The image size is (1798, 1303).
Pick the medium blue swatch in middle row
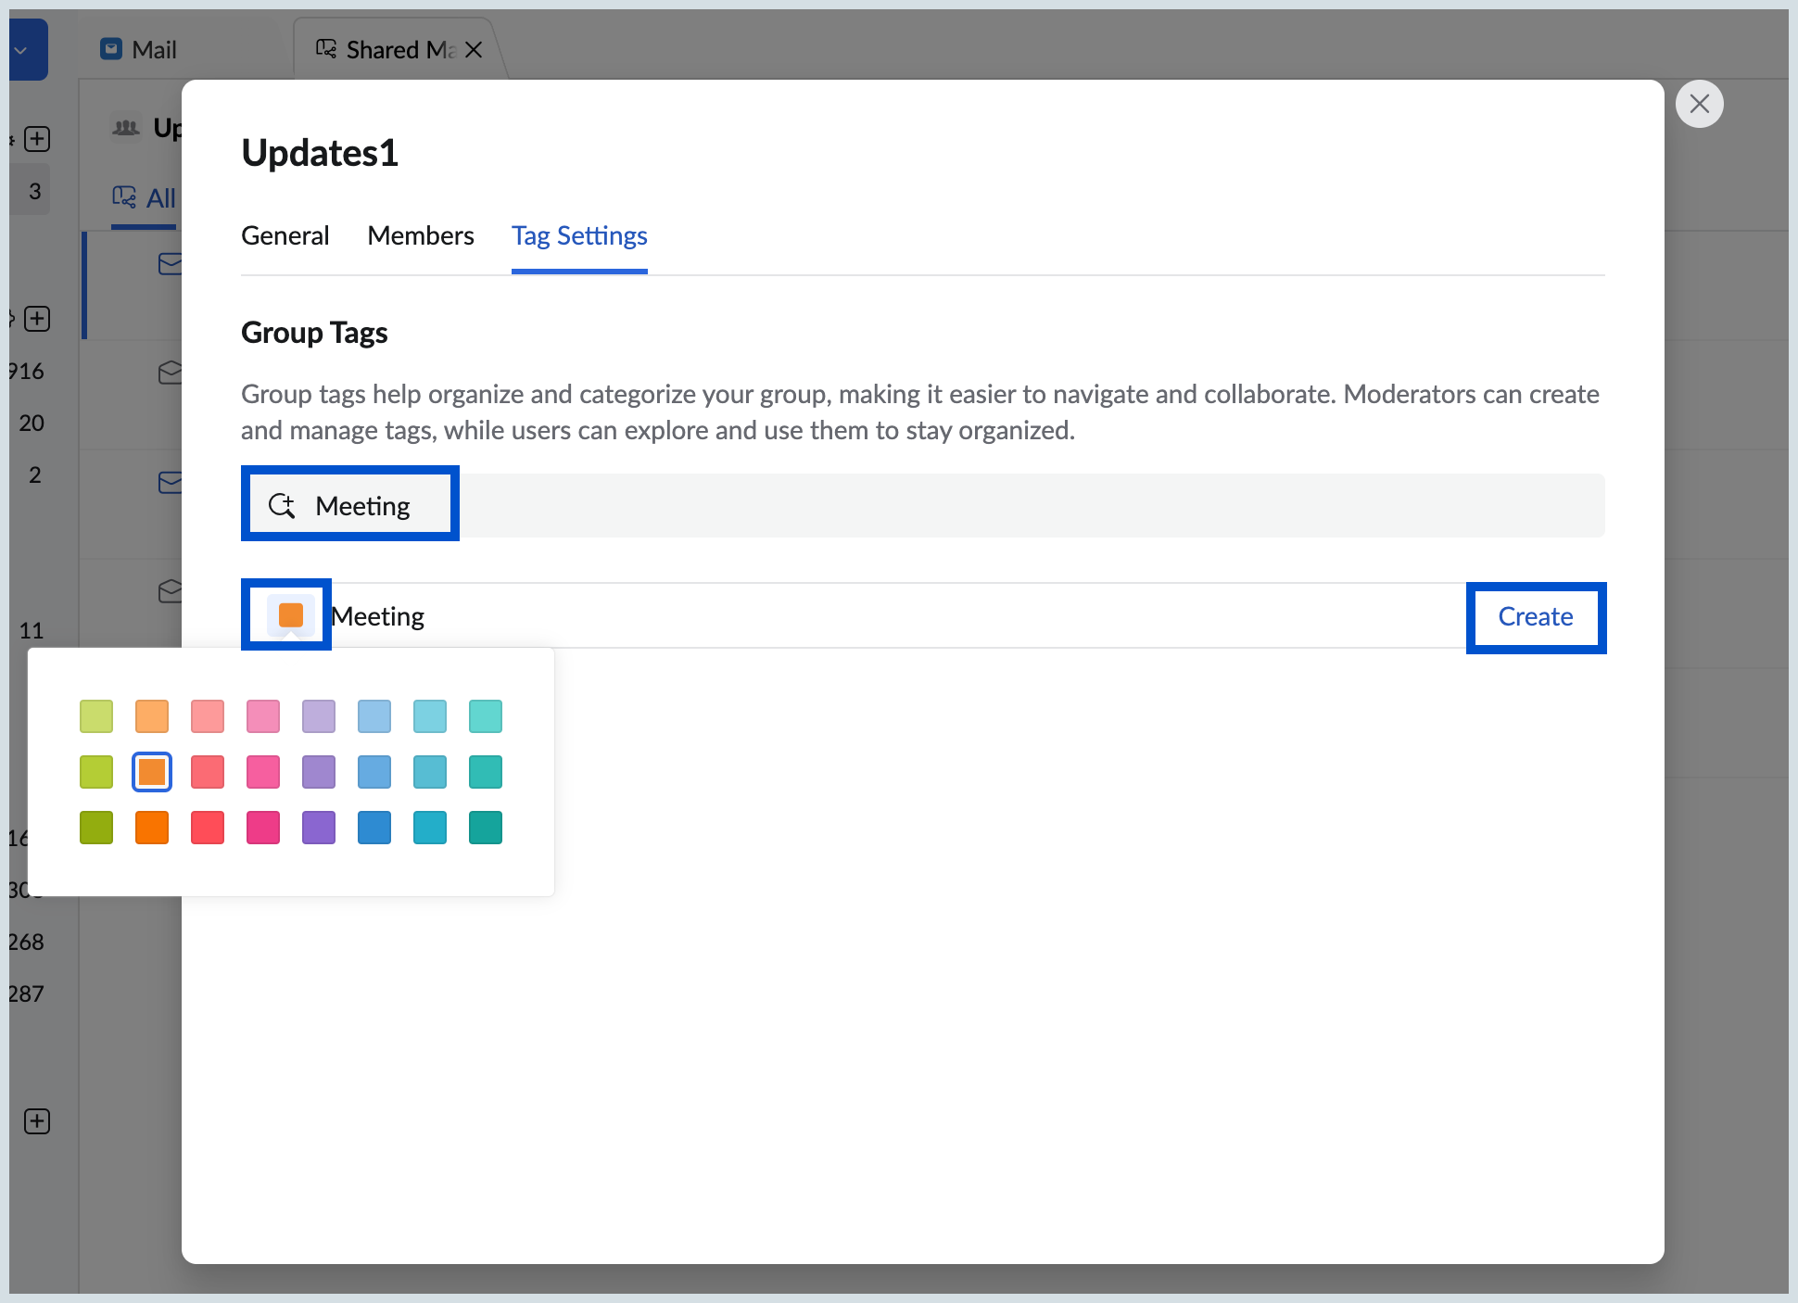pyautogui.click(x=374, y=772)
